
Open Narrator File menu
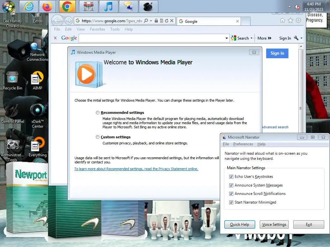pyautogui.click(x=226, y=144)
